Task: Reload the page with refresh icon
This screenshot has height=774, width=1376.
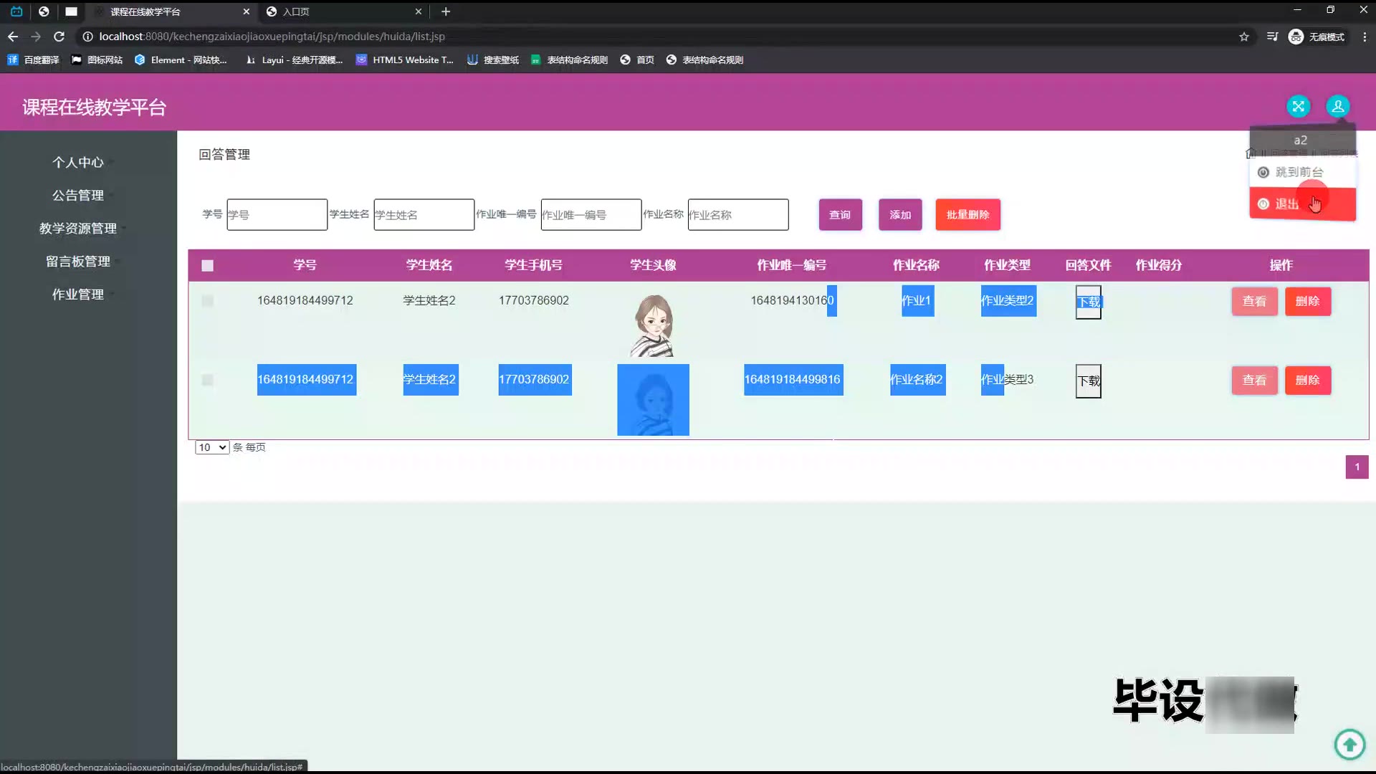Action: coord(59,37)
